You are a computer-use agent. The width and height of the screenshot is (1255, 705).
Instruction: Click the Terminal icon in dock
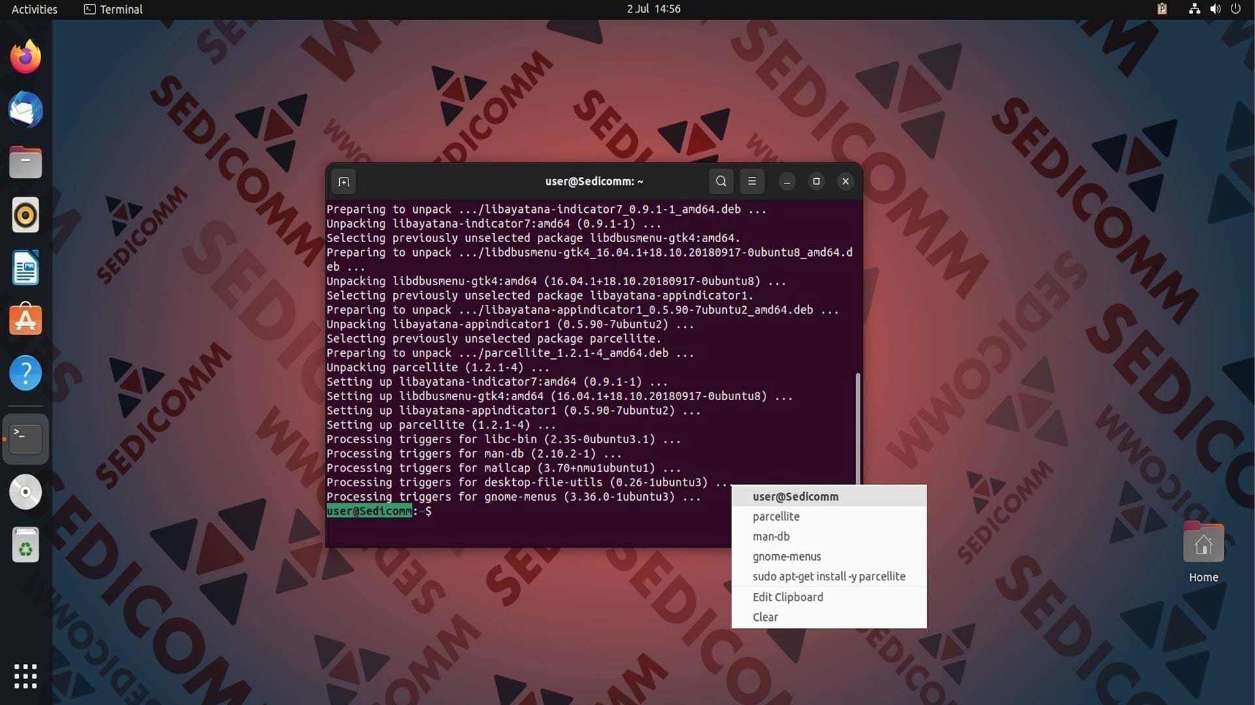(25, 439)
